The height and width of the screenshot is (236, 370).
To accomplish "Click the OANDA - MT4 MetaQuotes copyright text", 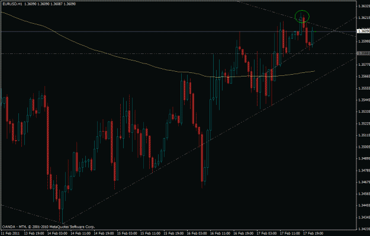I will [49, 227].
